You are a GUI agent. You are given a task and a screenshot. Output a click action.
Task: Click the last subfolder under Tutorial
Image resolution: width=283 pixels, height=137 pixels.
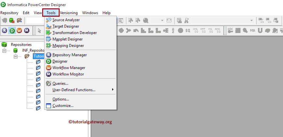pyautogui.click(x=38, y=108)
